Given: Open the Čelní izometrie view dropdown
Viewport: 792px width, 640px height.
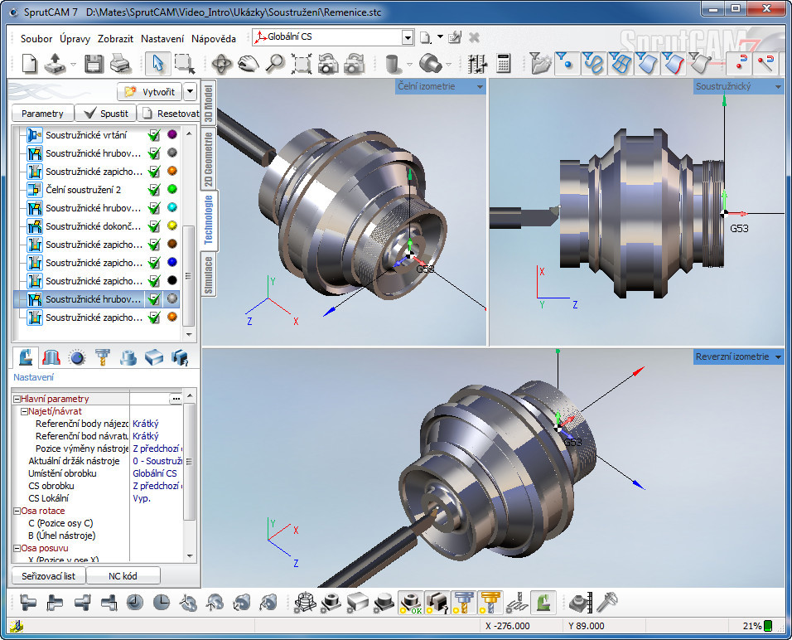Looking at the screenshot, I should click(x=480, y=86).
